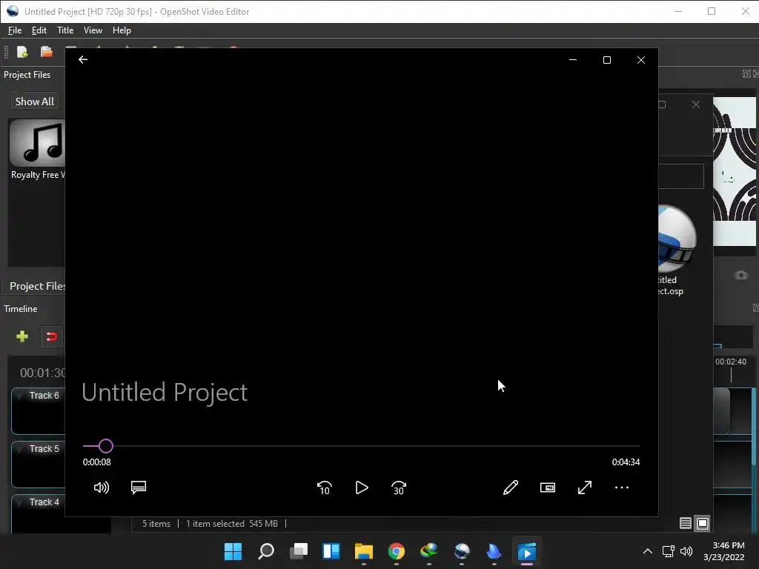Select the Track 6 label
The image size is (759, 569).
(x=44, y=396)
